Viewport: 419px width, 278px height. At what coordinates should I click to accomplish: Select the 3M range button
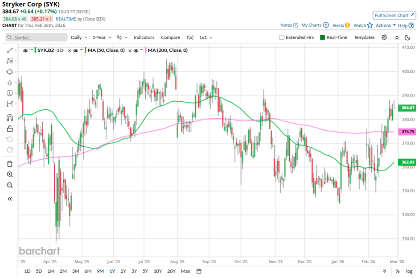(x=76, y=271)
